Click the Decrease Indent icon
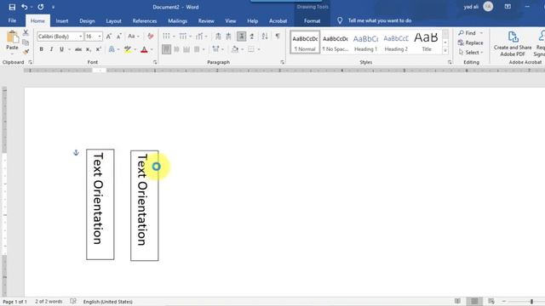 218,36
